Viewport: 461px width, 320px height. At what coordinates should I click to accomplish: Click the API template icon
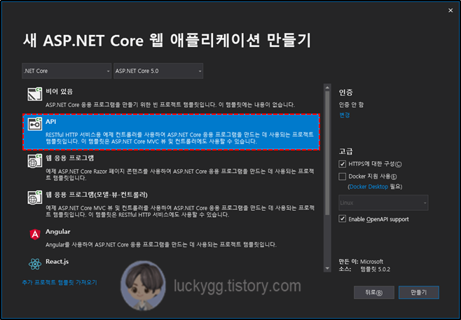(35, 124)
